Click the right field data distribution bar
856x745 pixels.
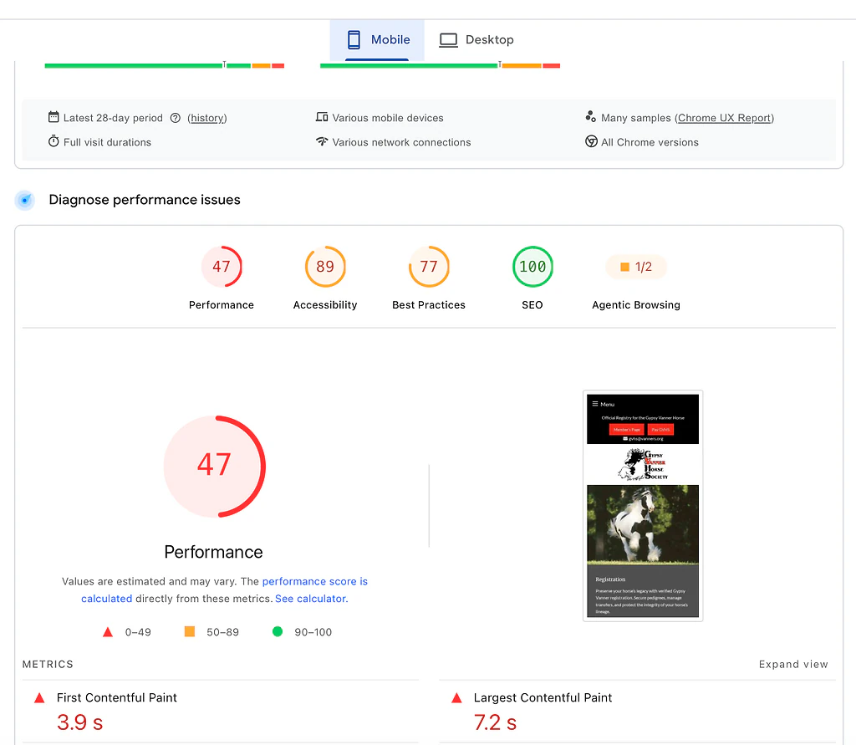pos(440,65)
